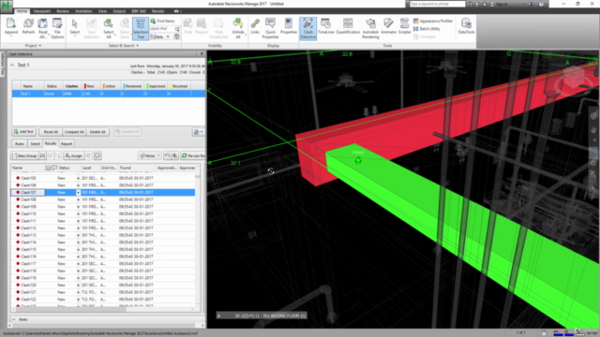Toggle Quick Properties in the ribbon
Image resolution: width=600 pixels, height=337 pixels.
270,28
